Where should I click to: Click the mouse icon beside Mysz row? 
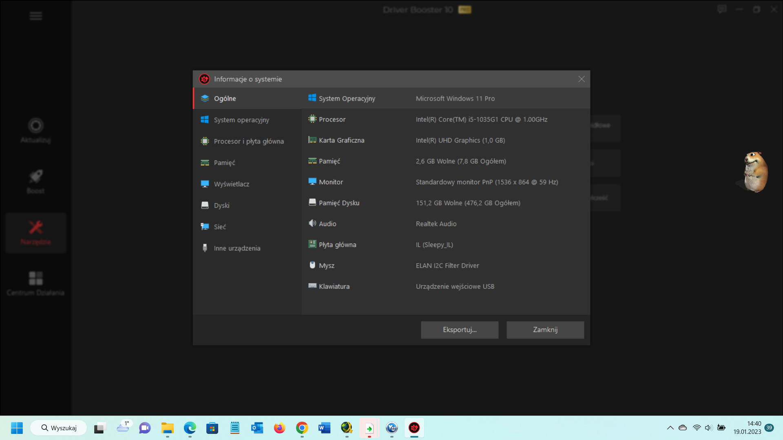[312, 265]
